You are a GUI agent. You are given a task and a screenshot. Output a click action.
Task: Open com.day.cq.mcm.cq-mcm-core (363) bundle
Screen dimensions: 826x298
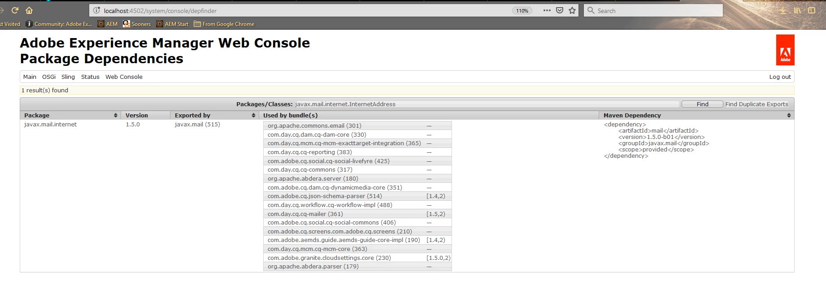tap(317, 249)
